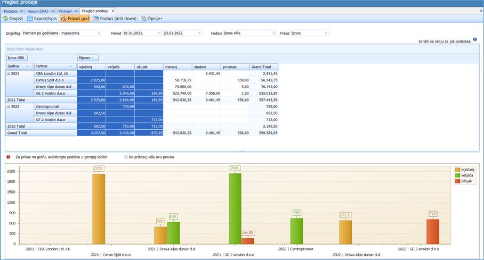
Task: Click the Mjesec column field header
Action: coord(87,58)
